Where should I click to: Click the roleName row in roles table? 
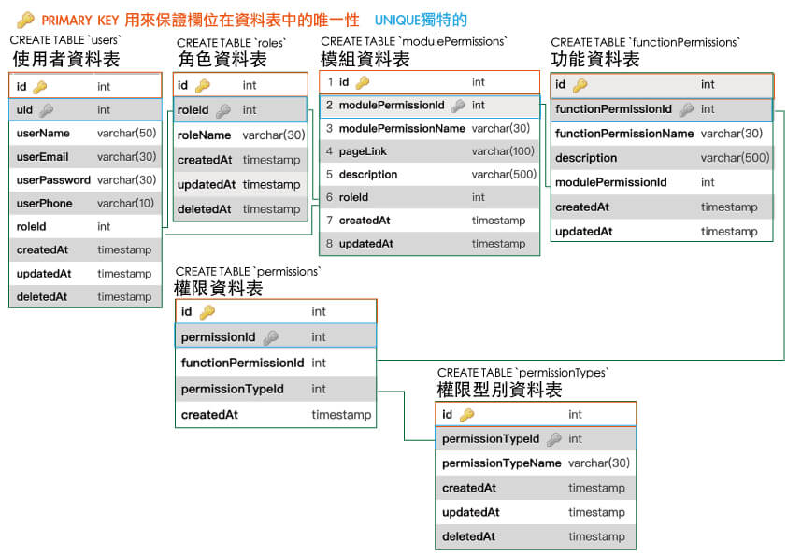click(x=241, y=135)
